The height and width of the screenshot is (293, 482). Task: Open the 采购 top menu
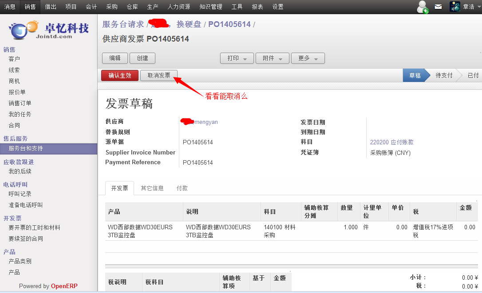pyautogui.click(x=112, y=7)
